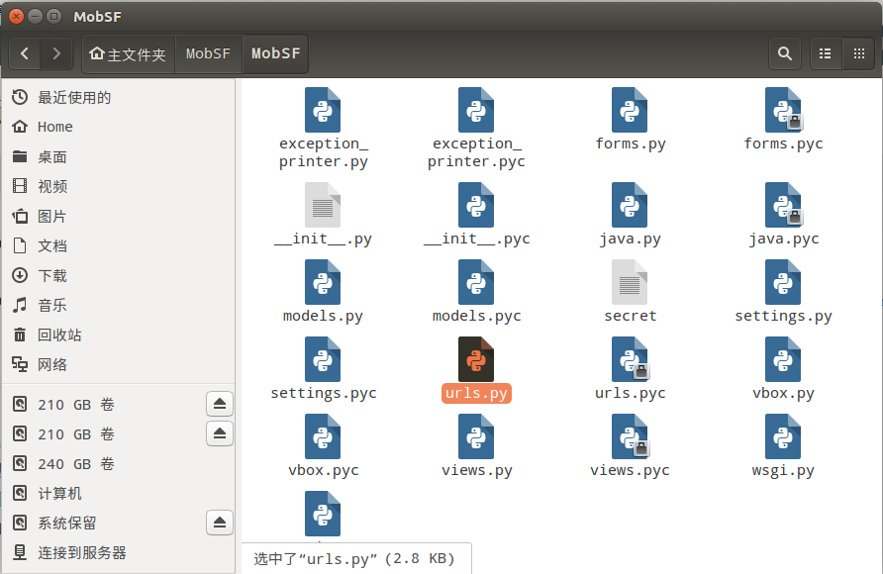This screenshot has width=883, height=574.
Task: Click the settings.pyc file icon
Action: point(323,359)
